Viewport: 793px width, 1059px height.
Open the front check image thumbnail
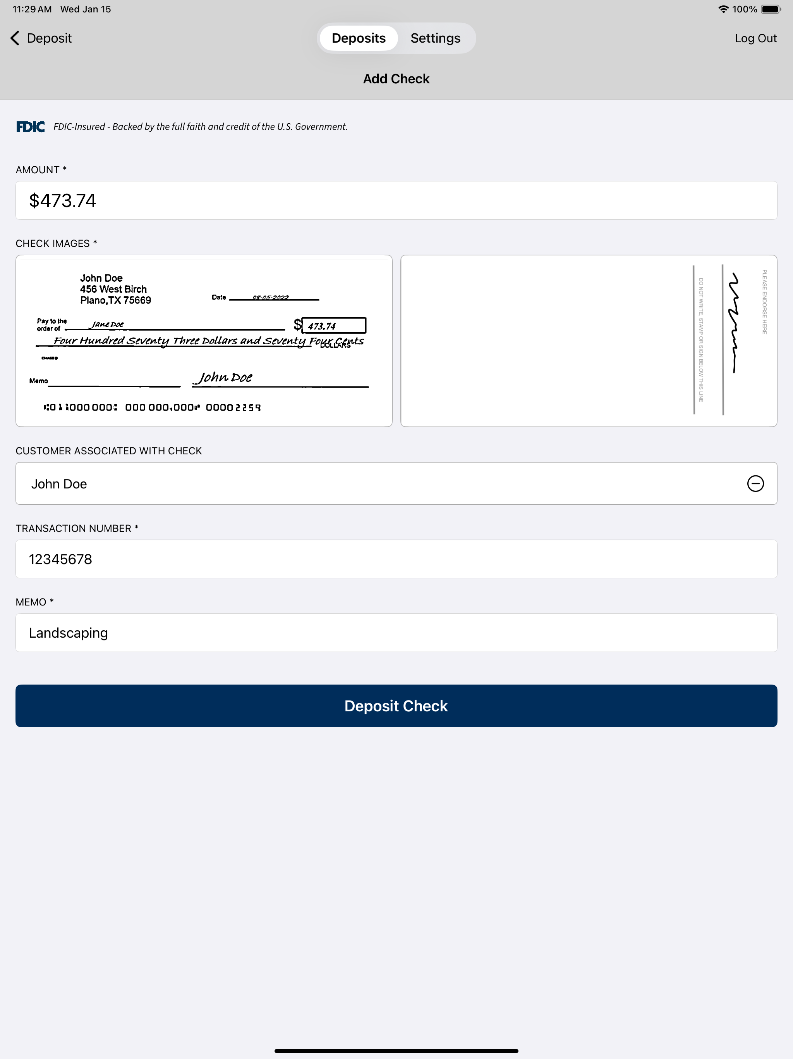tap(204, 341)
